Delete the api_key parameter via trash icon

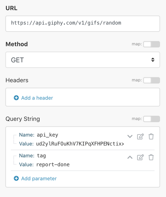[151, 136]
